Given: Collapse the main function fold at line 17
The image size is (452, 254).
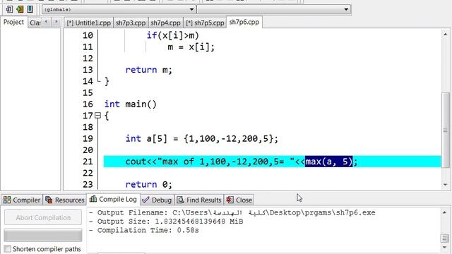Looking at the screenshot, I should (x=97, y=116).
